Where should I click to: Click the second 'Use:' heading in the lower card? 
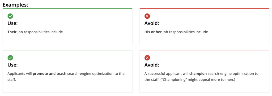[x=13, y=65]
